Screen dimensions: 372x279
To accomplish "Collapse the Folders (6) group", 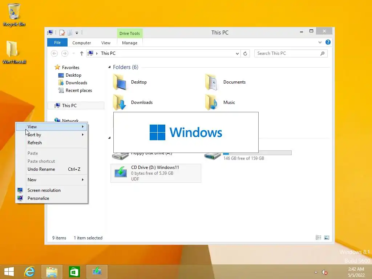I will coord(109,67).
